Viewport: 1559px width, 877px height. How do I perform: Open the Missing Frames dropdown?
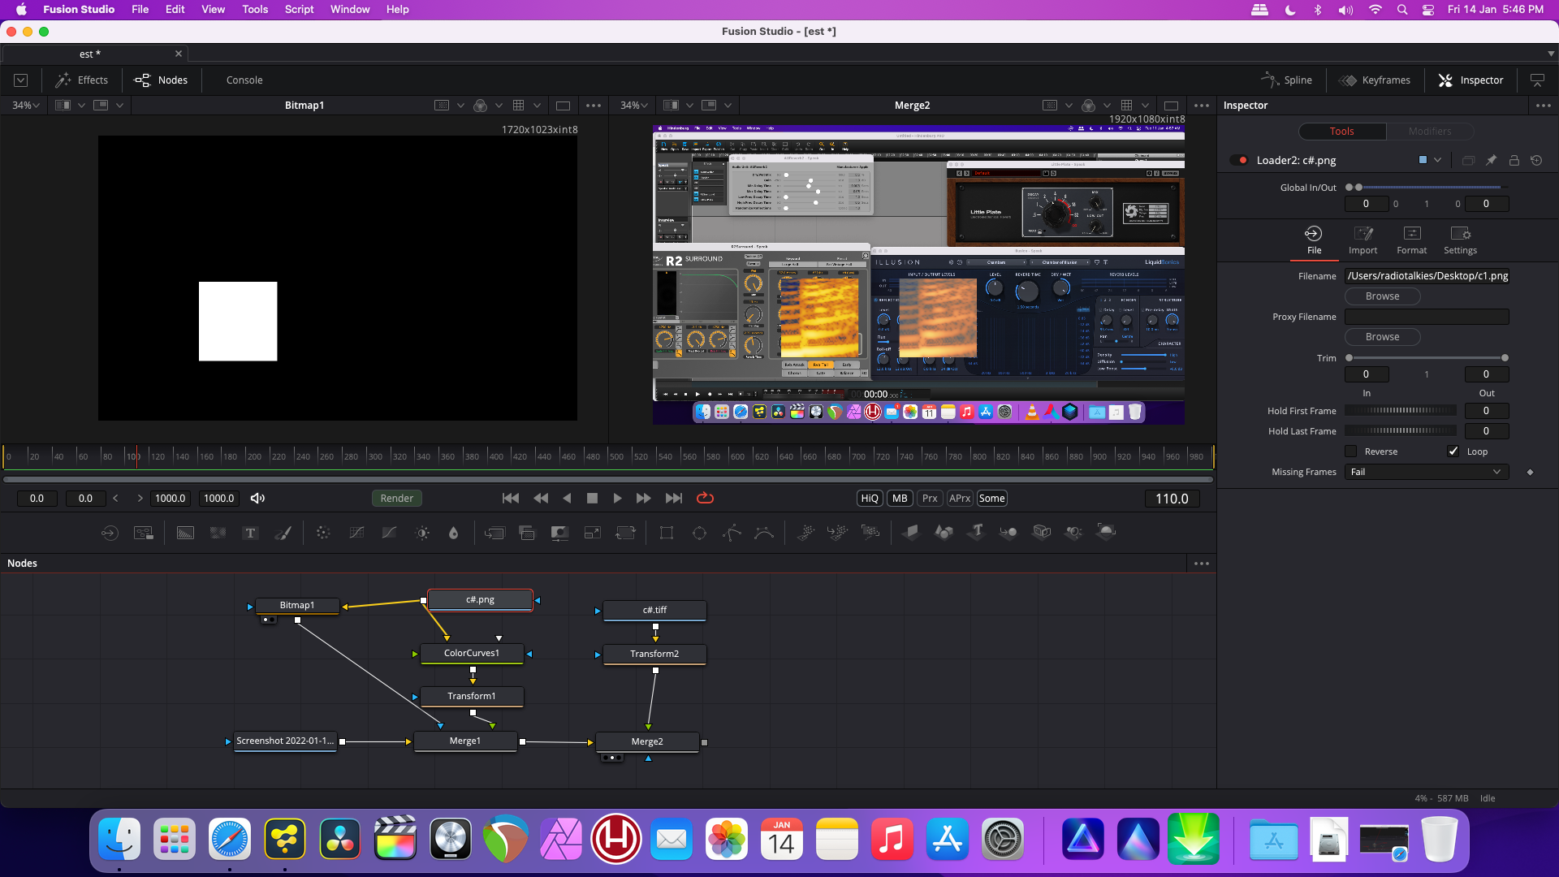(1427, 473)
